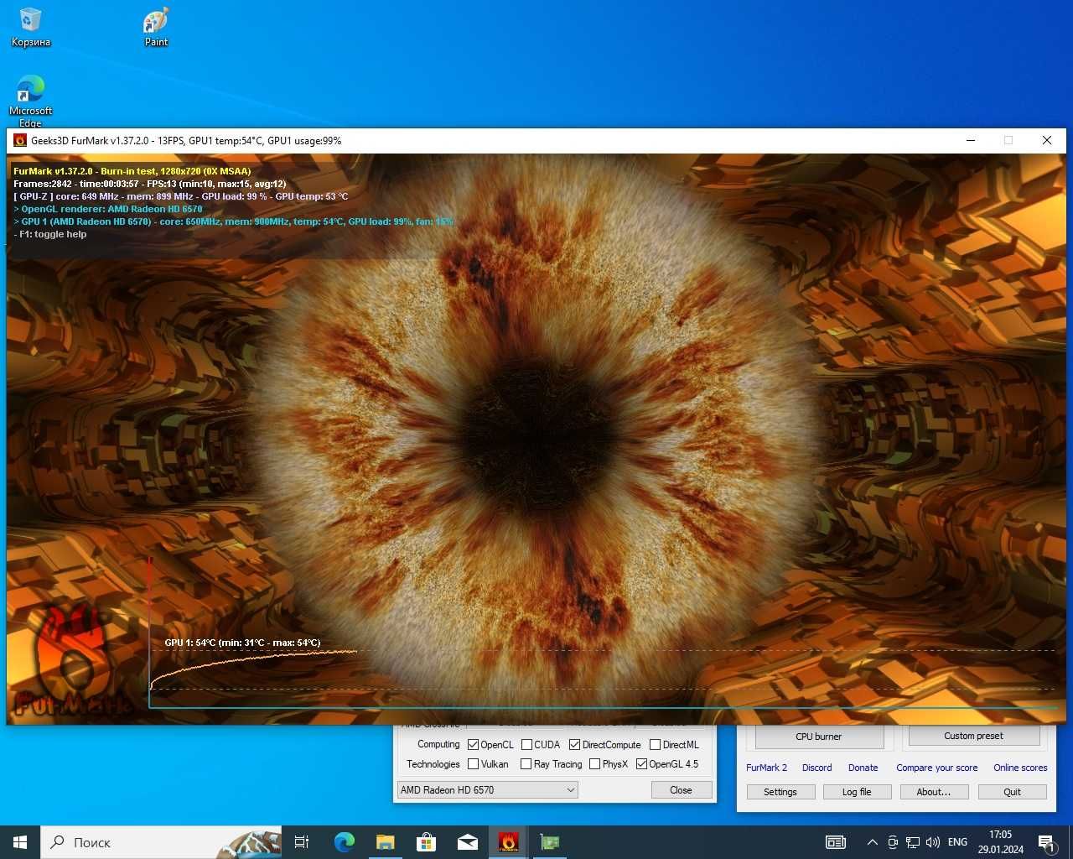The height and width of the screenshot is (859, 1073).
Task: Open the Compare your score link
Action: [936, 768]
